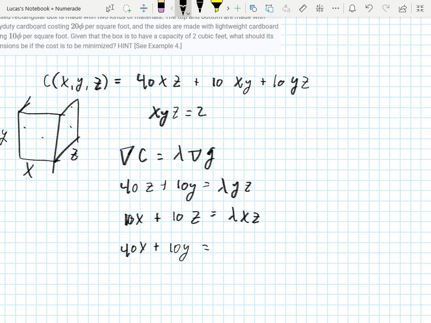Open the selected pen's thickness options
This screenshot has height=323, width=431.
point(188,14)
